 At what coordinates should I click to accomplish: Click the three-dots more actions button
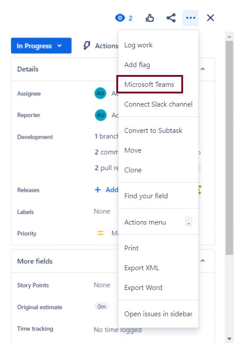[x=191, y=18]
